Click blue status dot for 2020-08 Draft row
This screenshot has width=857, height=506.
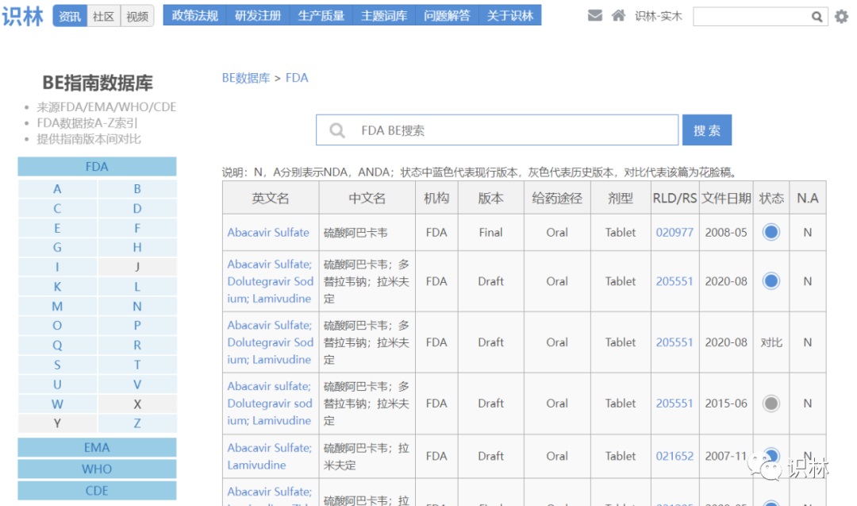point(771,281)
